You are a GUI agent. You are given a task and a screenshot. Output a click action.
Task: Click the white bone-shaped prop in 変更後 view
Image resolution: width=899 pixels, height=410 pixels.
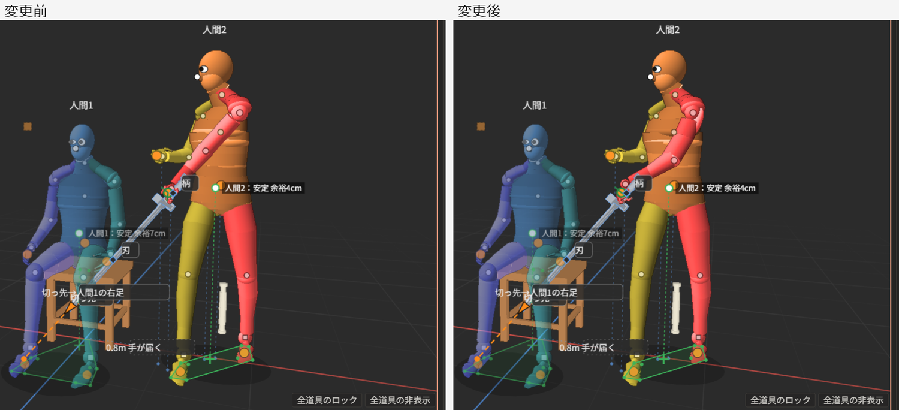(x=677, y=308)
